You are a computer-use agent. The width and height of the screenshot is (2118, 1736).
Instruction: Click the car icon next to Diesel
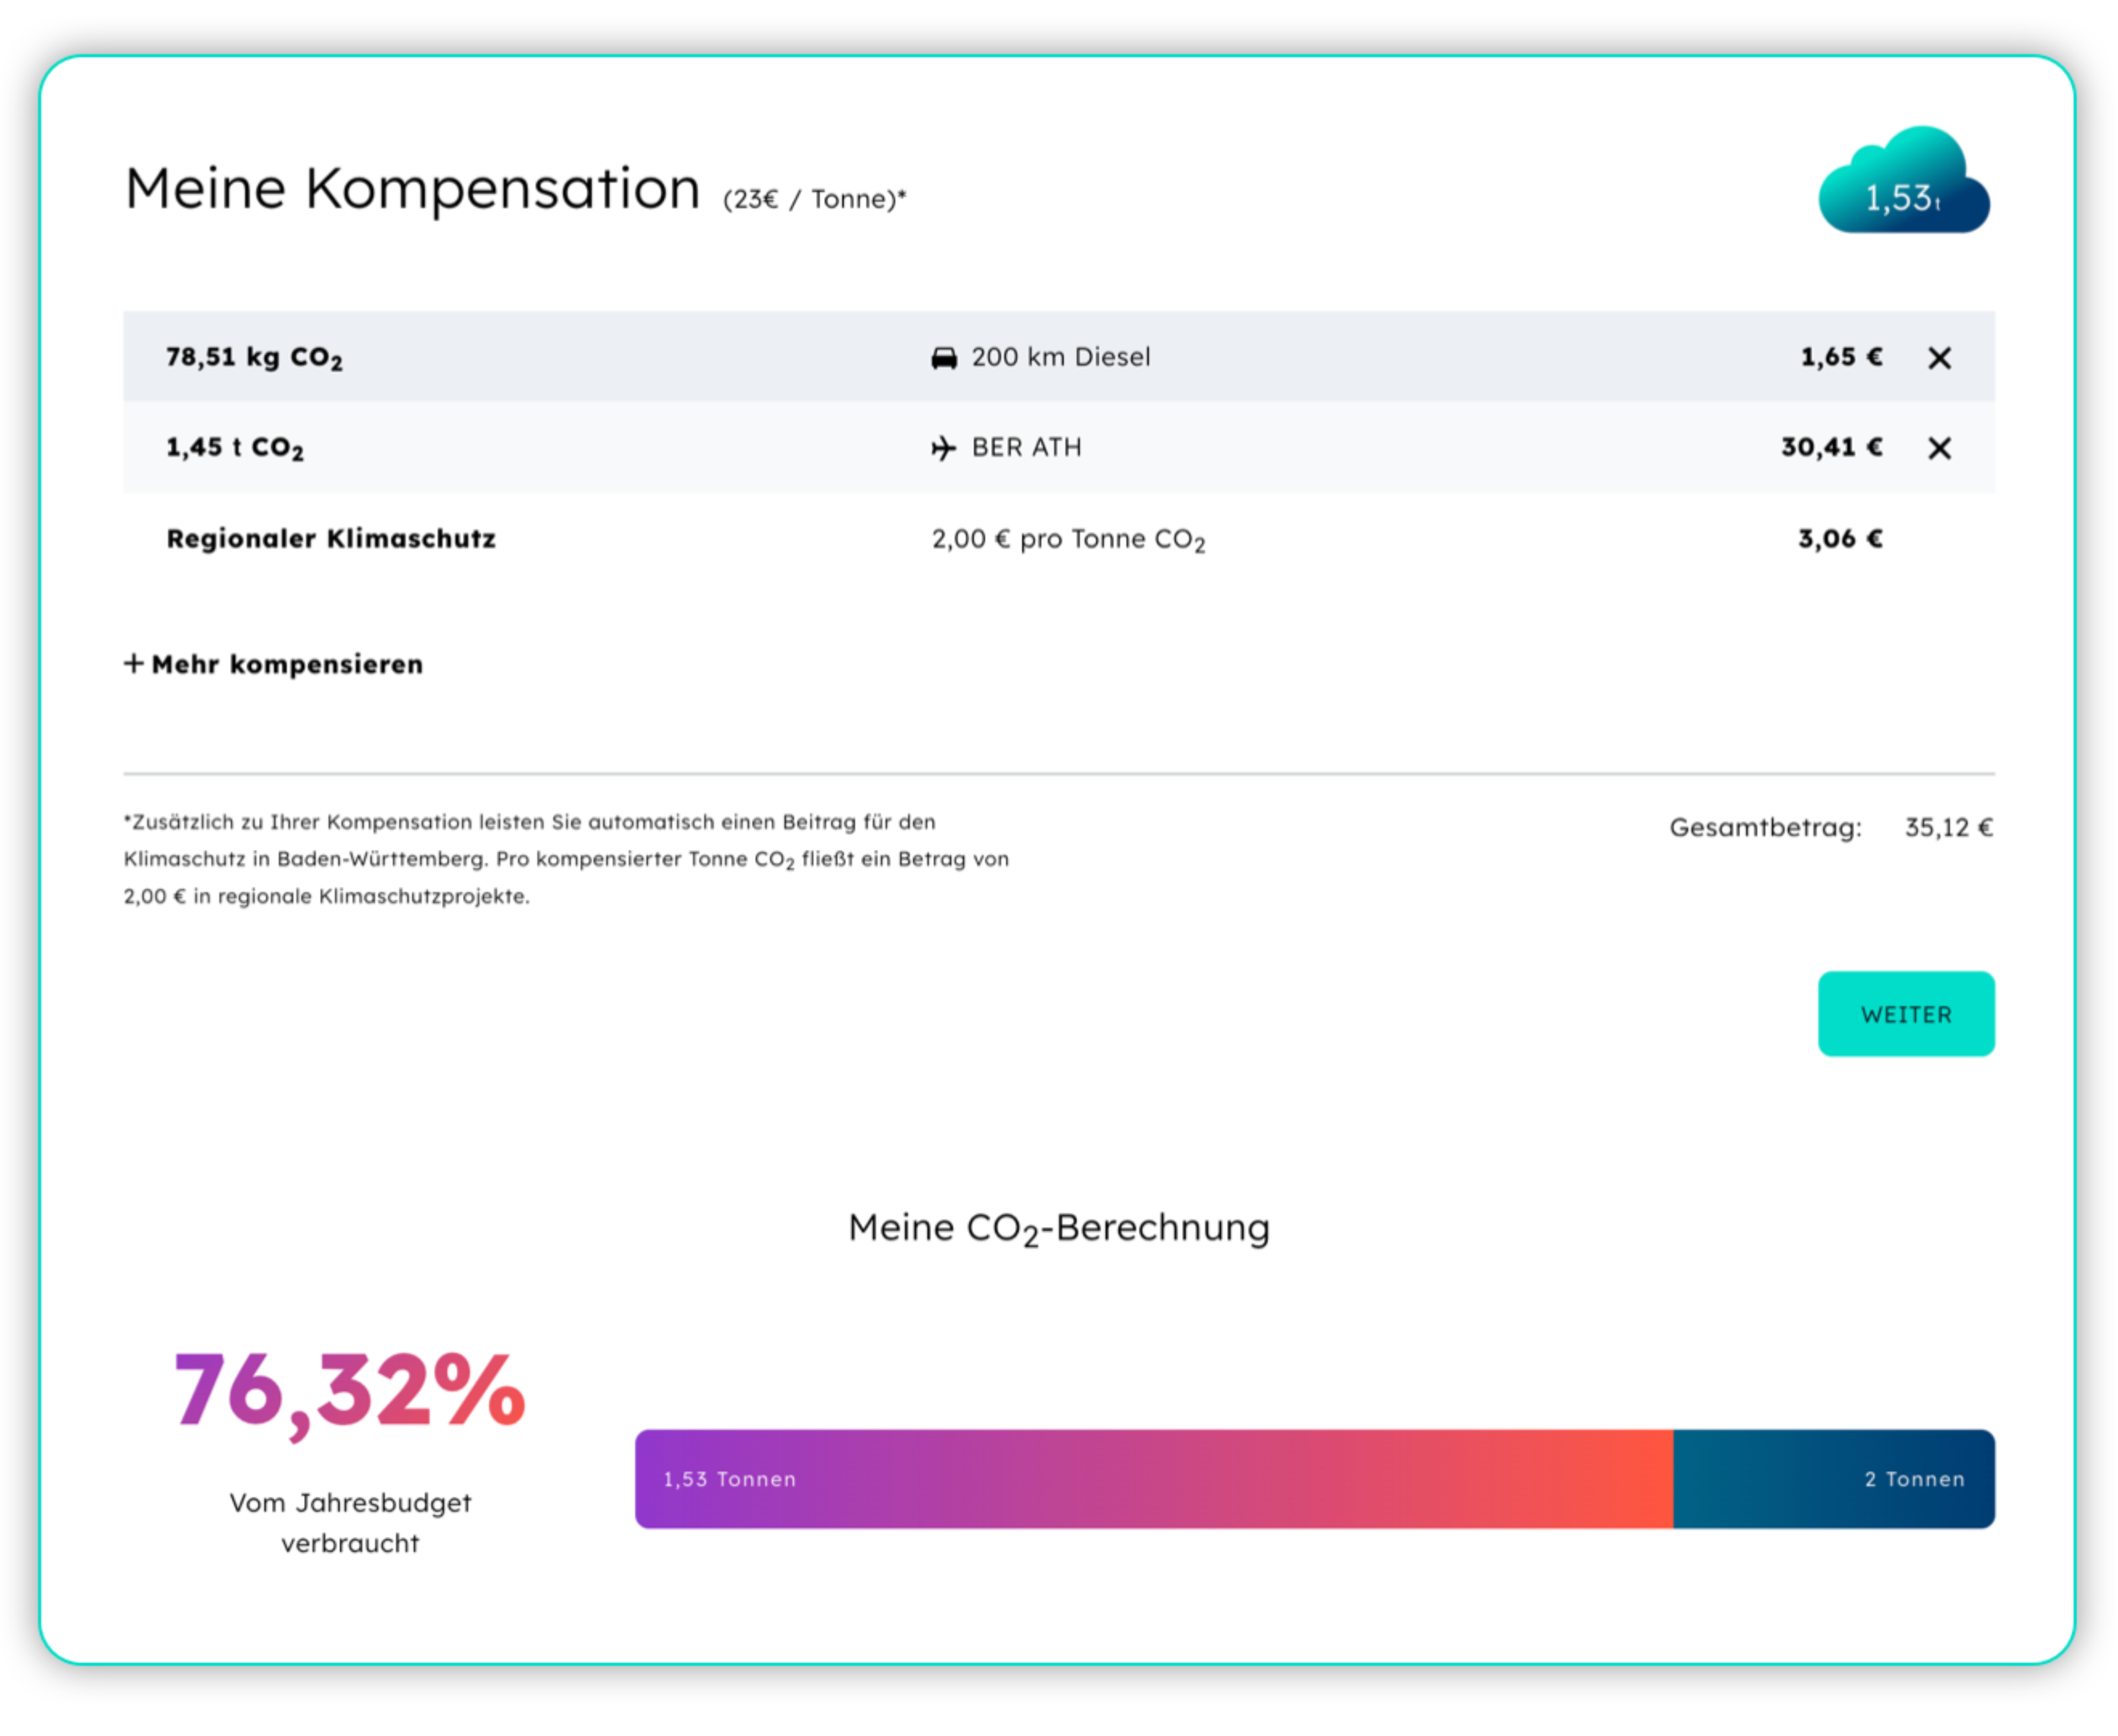pos(943,358)
